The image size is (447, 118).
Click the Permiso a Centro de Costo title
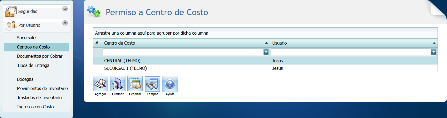coord(157,12)
